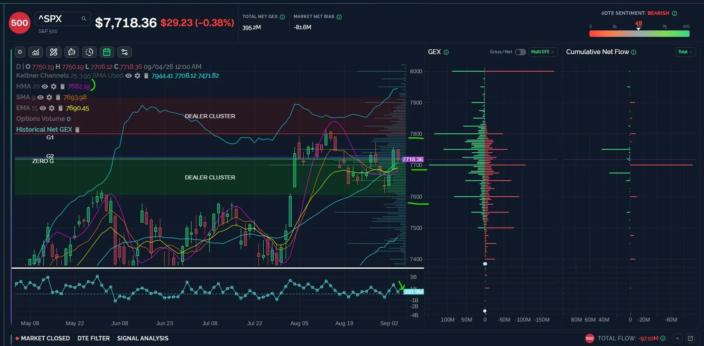Click the Historical Net GEX label
Viewport: 704px width, 346px height.
[44, 130]
